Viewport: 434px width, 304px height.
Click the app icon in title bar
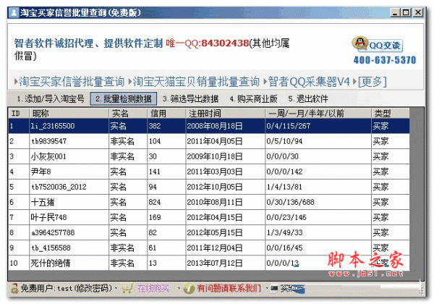(x=14, y=13)
